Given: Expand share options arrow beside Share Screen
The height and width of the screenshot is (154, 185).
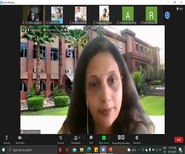Looking at the screenshot, I should point(109,138).
